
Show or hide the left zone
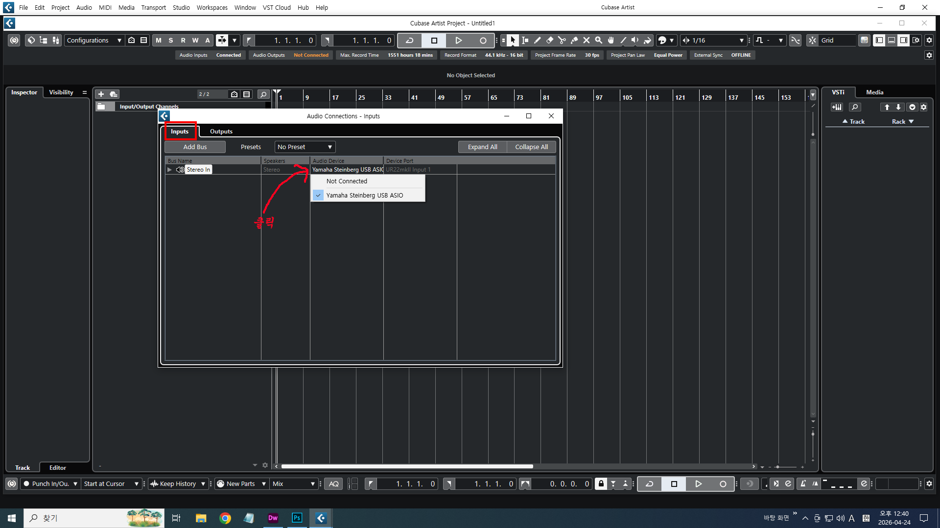coord(879,40)
